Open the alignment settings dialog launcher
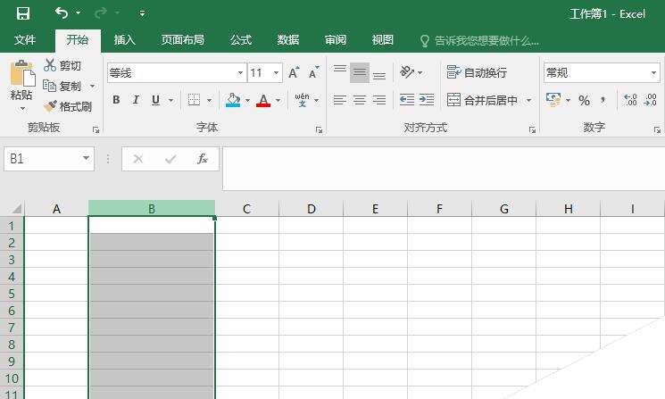This screenshot has width=665, height=399. [532, 130]
